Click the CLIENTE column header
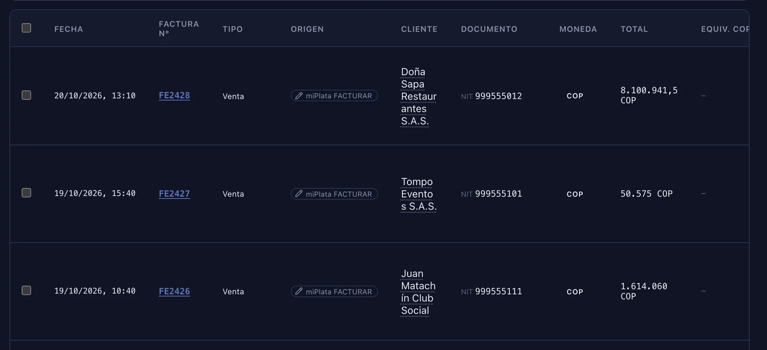 [x=419, y=29]
